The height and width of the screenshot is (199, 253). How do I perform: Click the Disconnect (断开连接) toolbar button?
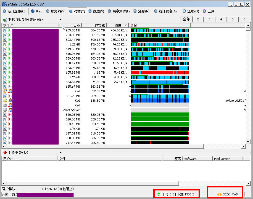tap(14, 11)
